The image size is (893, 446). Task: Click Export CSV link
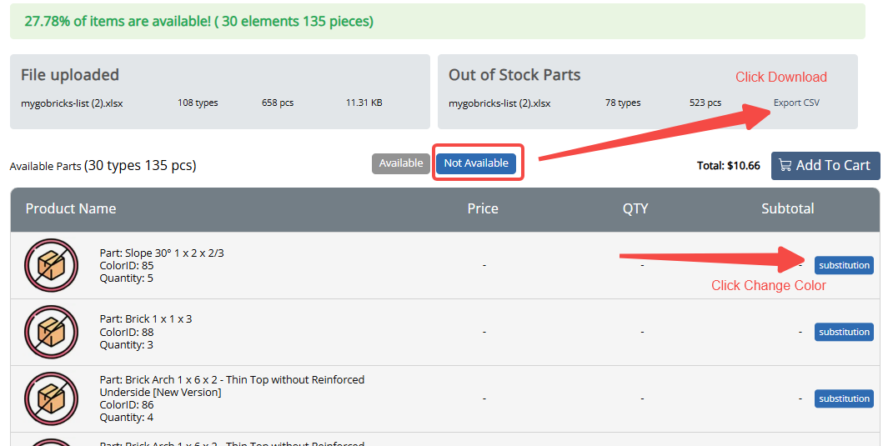796,103
